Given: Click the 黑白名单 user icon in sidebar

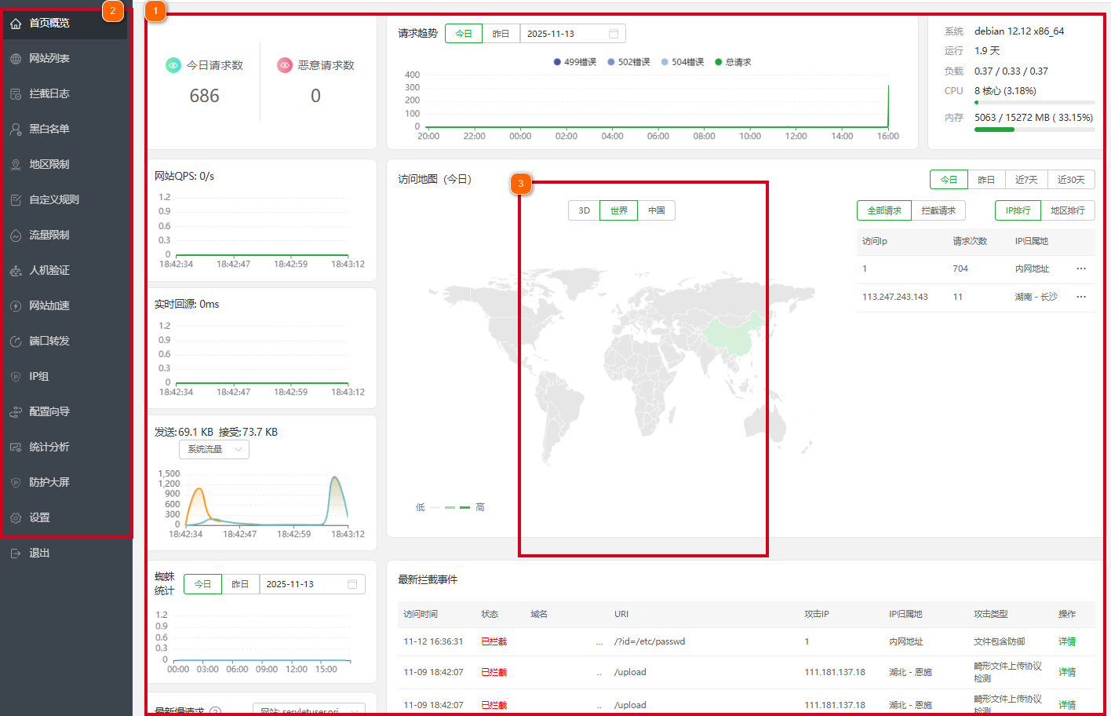Looking at the screenshot, I should point(16,130).
